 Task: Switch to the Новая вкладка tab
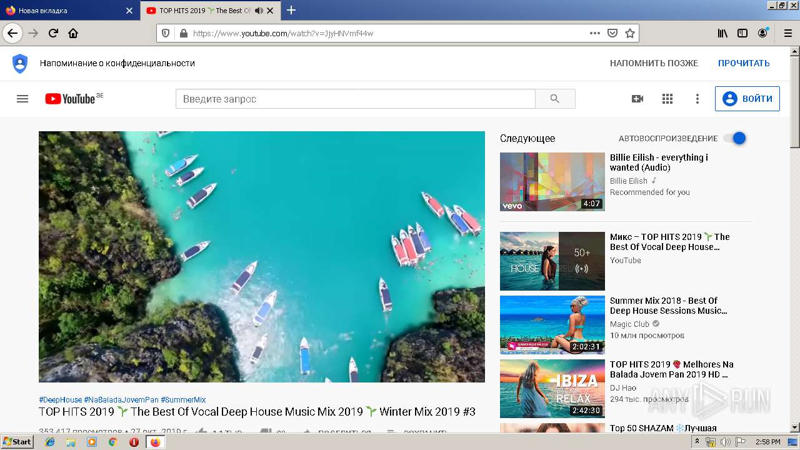pyautogui.click(x=69, y=11)
